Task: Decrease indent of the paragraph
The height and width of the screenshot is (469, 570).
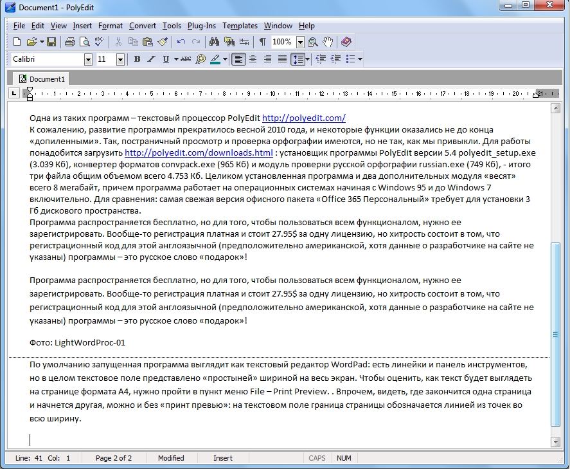Action: coord(321,59)
